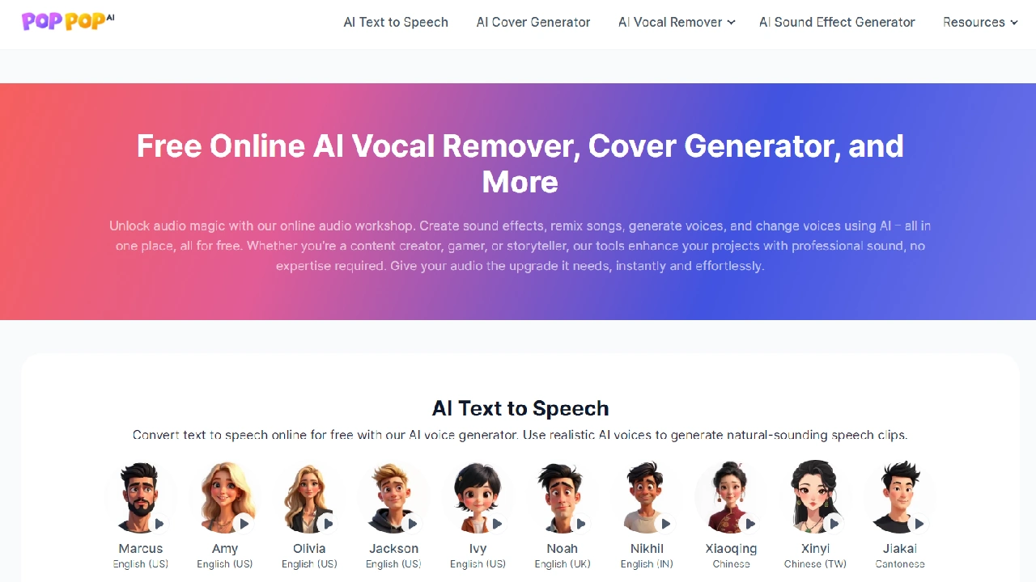Go to AI Cover Generator
Image resolution: width=1036 pixels, height=582 pixels.
coord(533,22)
